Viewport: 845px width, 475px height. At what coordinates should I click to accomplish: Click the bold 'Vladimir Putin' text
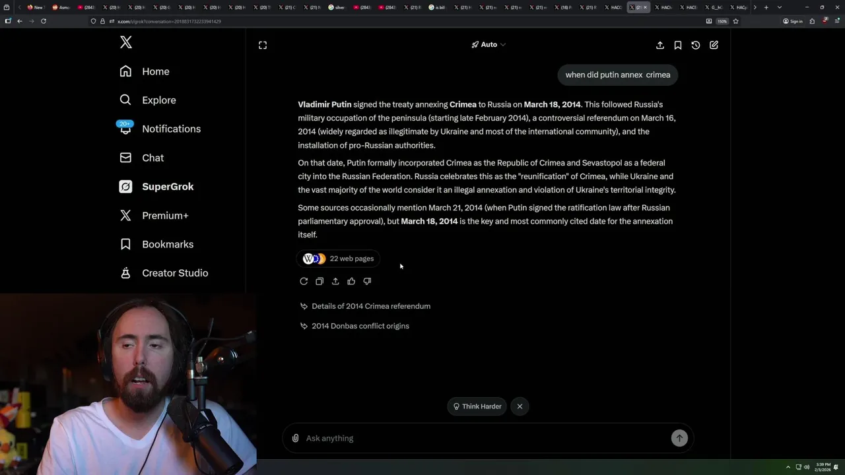(325, 105)
